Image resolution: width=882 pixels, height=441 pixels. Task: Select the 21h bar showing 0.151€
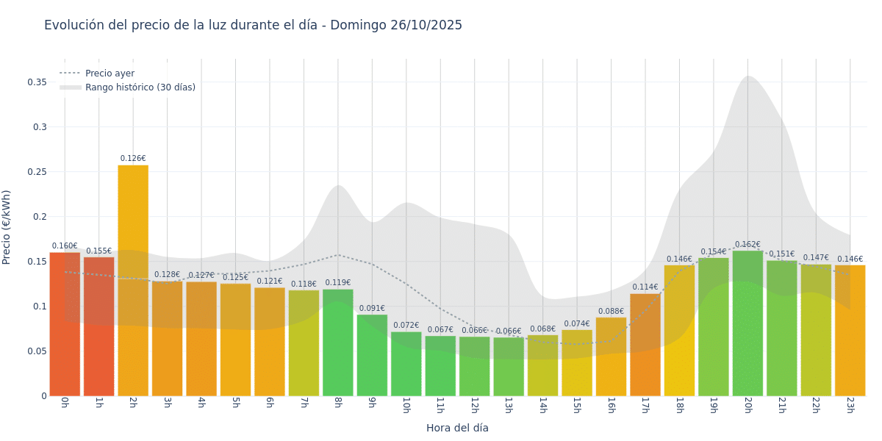point(781,328)
